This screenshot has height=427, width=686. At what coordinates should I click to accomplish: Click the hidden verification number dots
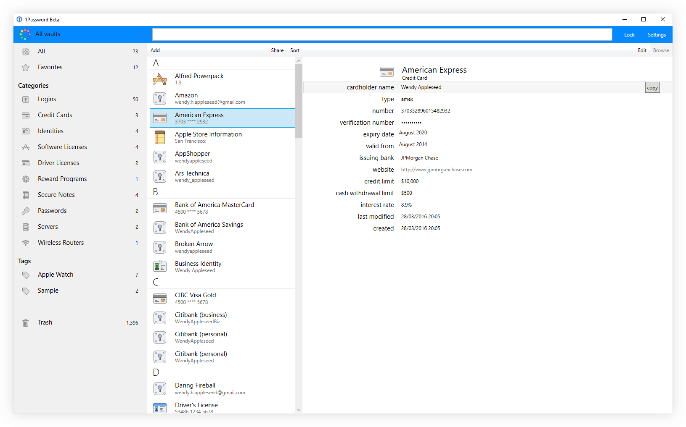click(x=411, y=123)
